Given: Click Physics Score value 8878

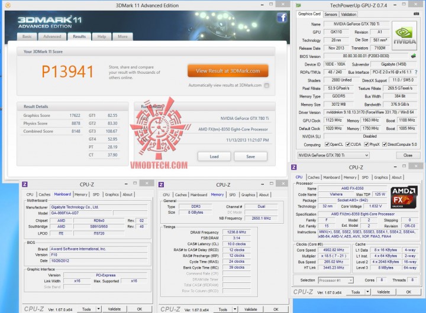Looking at the screenshot, I should 76,123.
